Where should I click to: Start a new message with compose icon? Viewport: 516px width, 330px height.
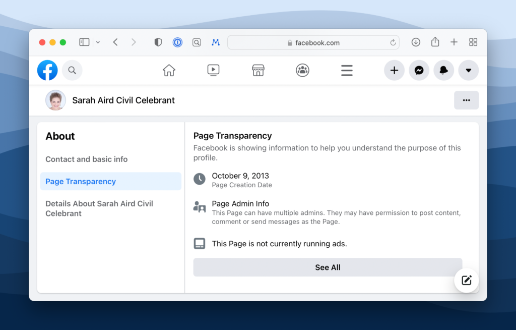[x=466, y=281]
